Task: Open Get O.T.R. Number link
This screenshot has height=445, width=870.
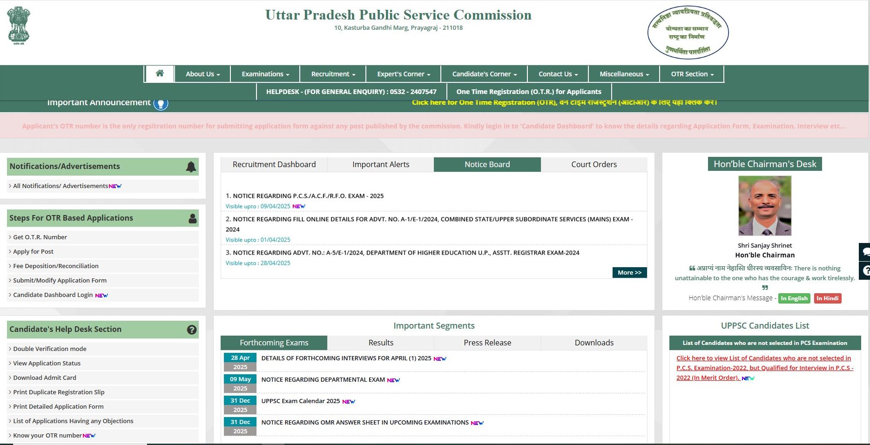Action: (40, 237)
